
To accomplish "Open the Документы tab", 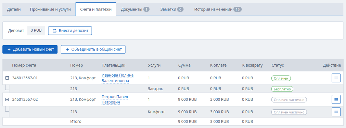I will point(135,9).
